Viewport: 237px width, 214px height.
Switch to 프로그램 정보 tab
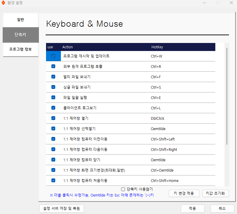click(x=20, y=49)
